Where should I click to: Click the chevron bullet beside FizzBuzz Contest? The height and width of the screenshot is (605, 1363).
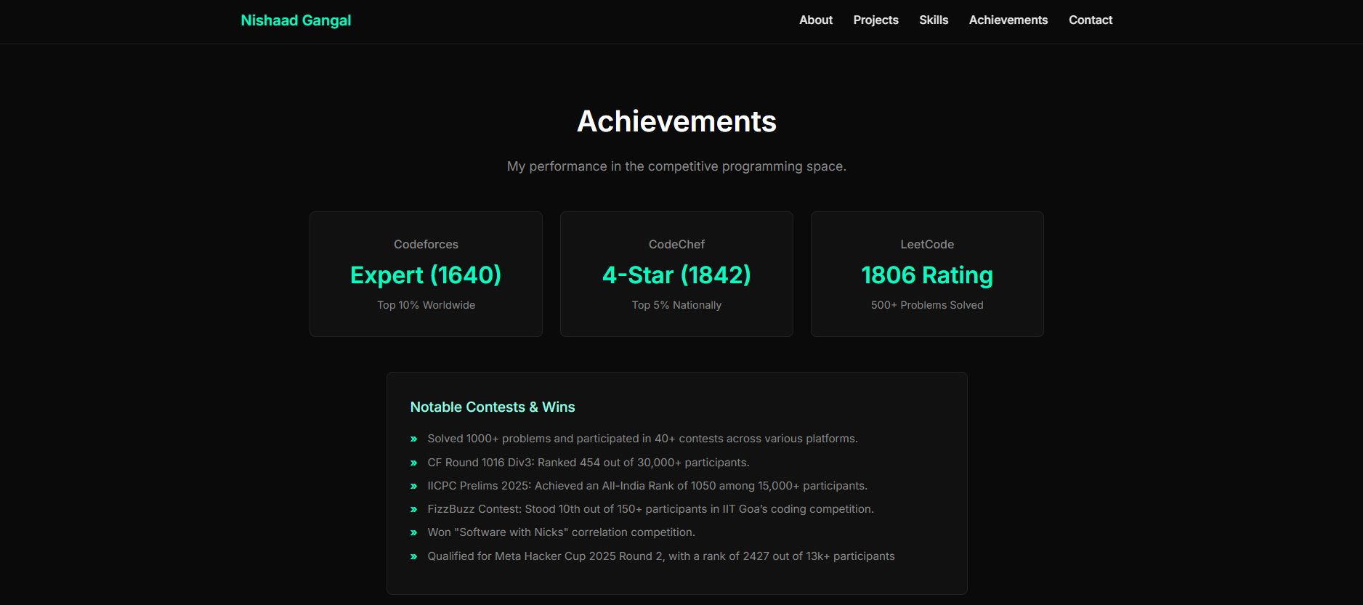414,510
